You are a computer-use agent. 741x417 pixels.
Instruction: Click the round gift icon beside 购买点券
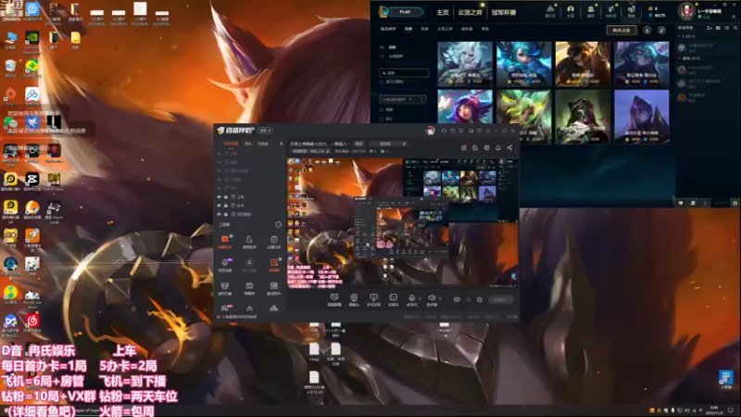[647, 31]
